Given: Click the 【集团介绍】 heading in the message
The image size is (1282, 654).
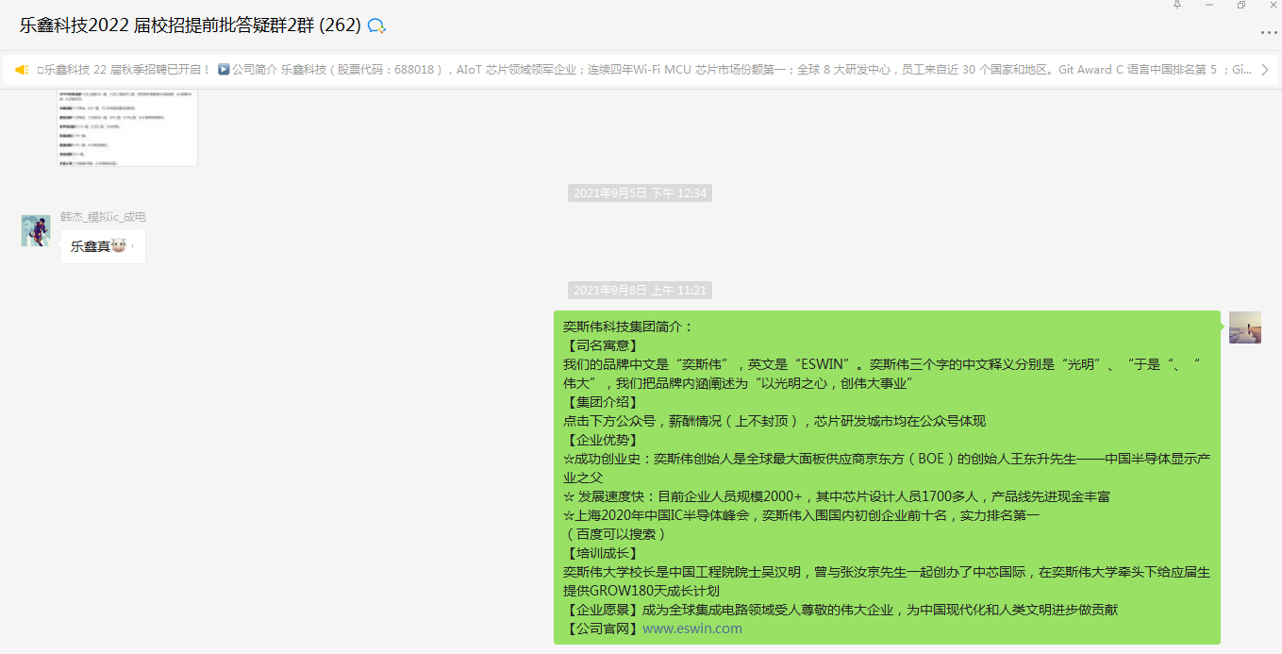Looking at the screenshot, I should (x=601, y=402).
